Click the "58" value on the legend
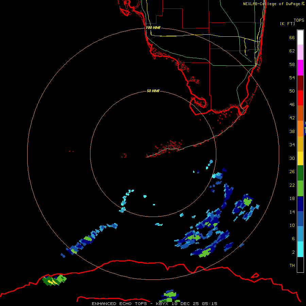Viewport: 306px width, 306px height. coord(292,64)
